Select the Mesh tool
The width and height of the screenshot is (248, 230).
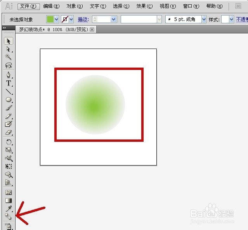tap(9, 192)
